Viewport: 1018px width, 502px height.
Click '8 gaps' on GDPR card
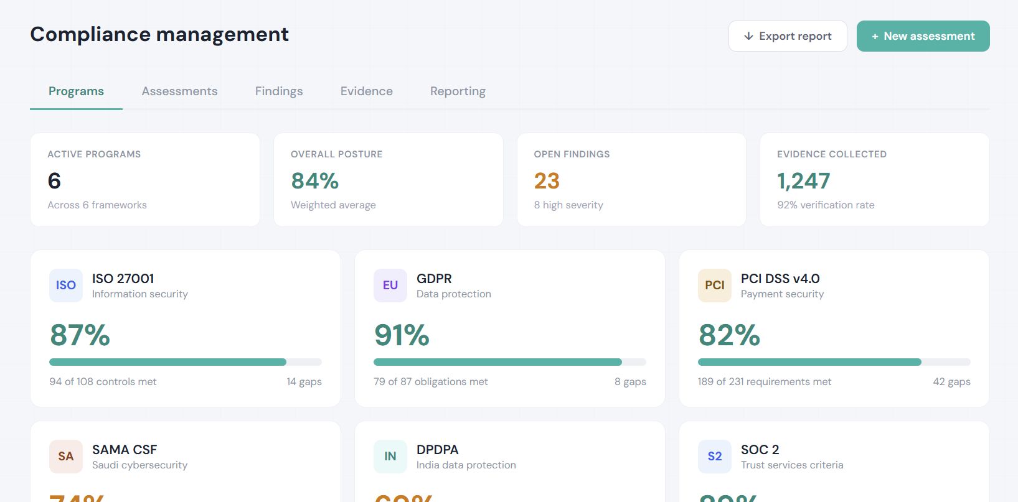click(630, 382)
